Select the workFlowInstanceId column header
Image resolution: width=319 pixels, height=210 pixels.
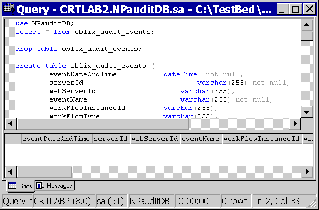click(x=262, y=139)
